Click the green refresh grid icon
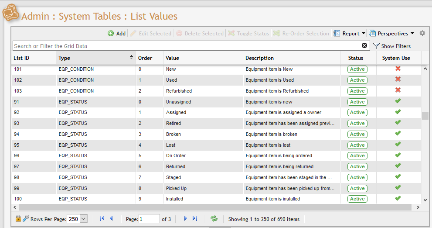Image resolution: width=432 pixels, height=228 pixels. (214, 219)
